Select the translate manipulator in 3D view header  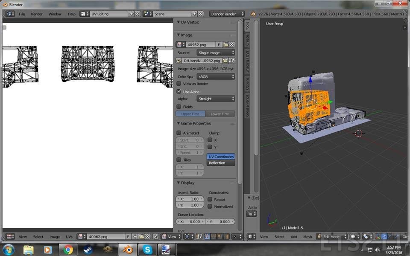pyautogui.click(x=384, y=236)
